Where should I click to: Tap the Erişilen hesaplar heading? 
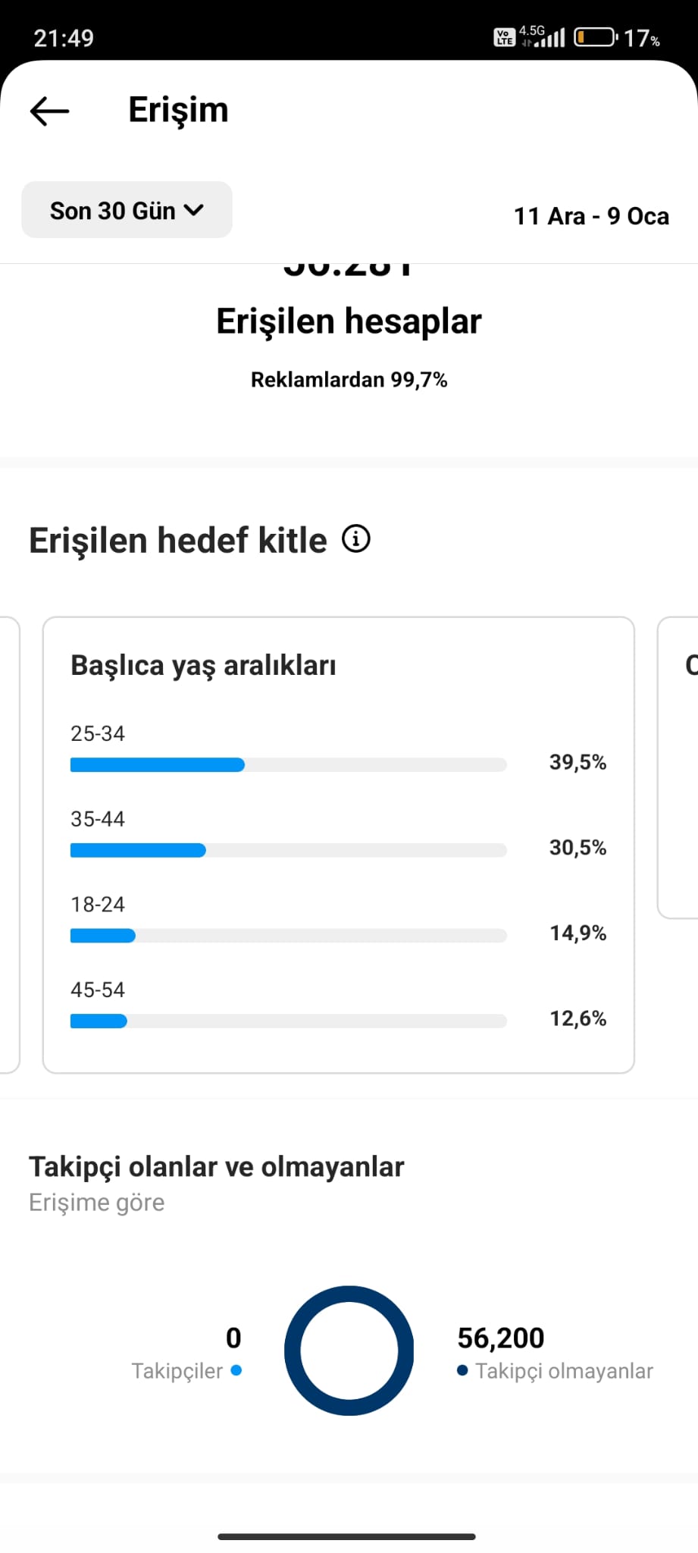click(349, 321)
